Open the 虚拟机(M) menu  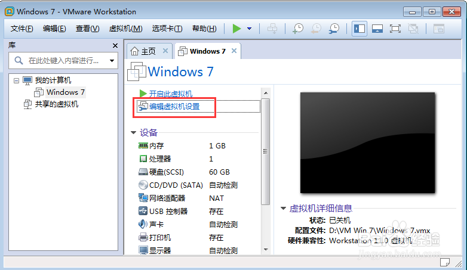(125, 29)
